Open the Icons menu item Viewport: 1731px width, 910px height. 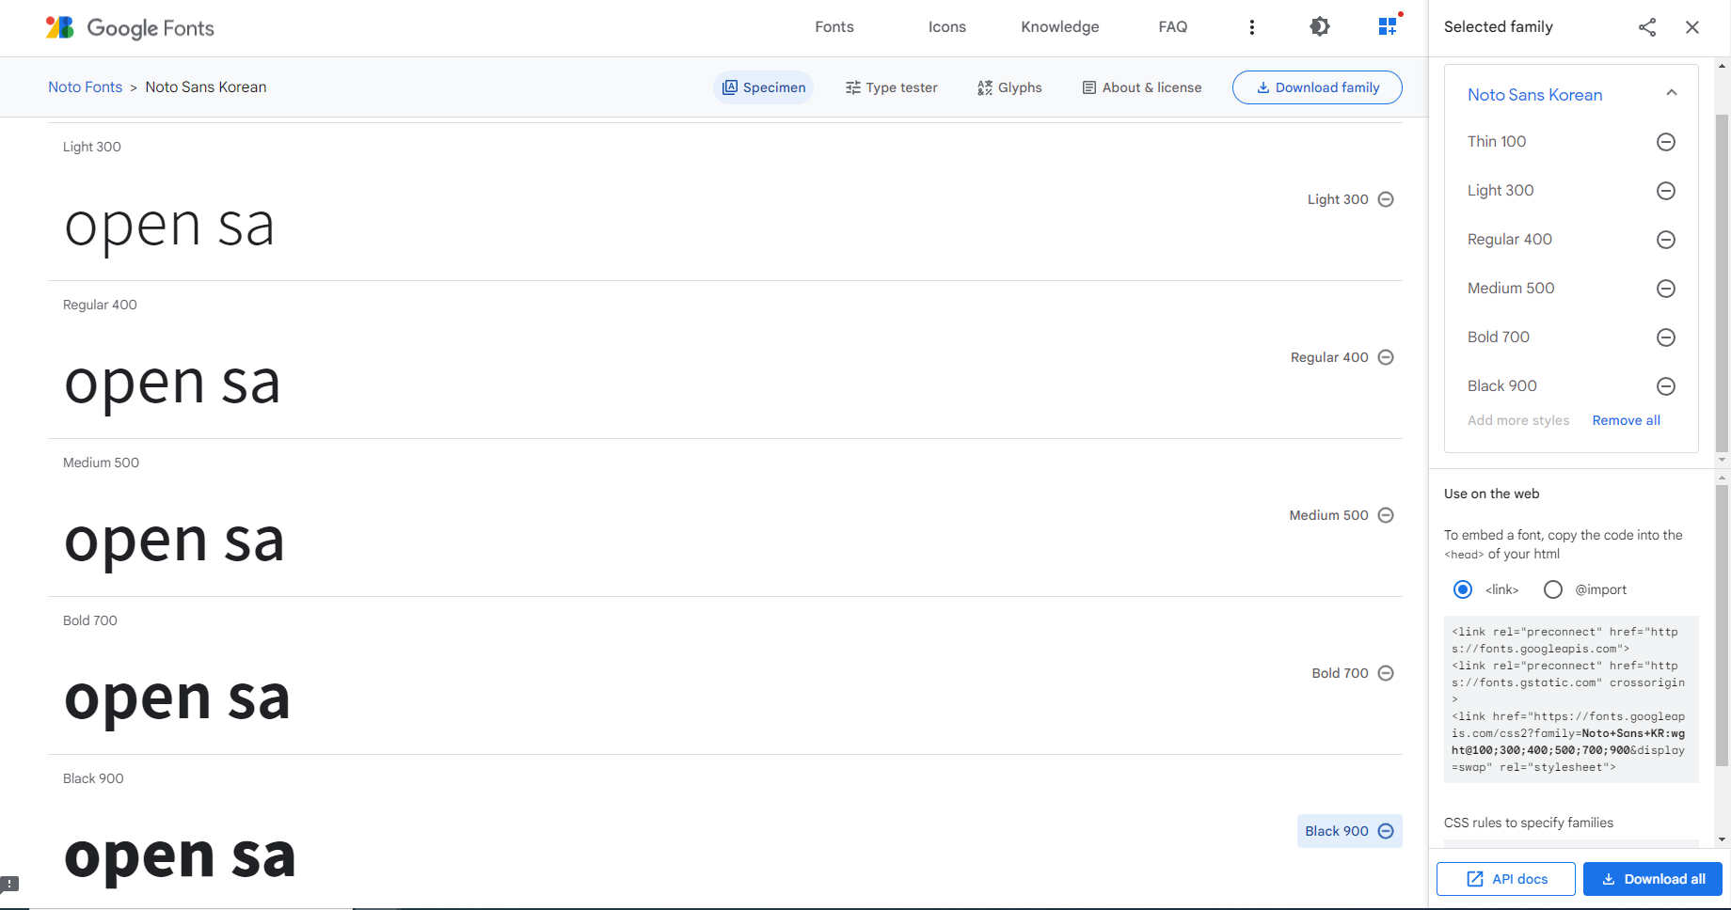tap(947, 27)
